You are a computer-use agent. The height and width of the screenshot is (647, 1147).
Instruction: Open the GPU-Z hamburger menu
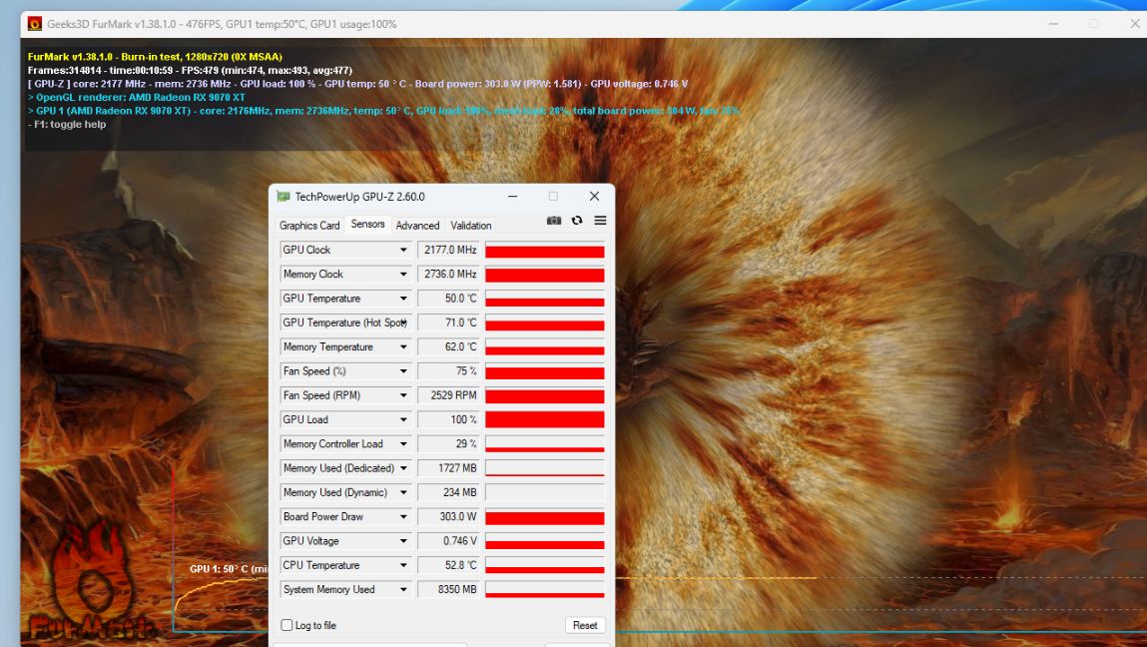[x=600, y=221]
